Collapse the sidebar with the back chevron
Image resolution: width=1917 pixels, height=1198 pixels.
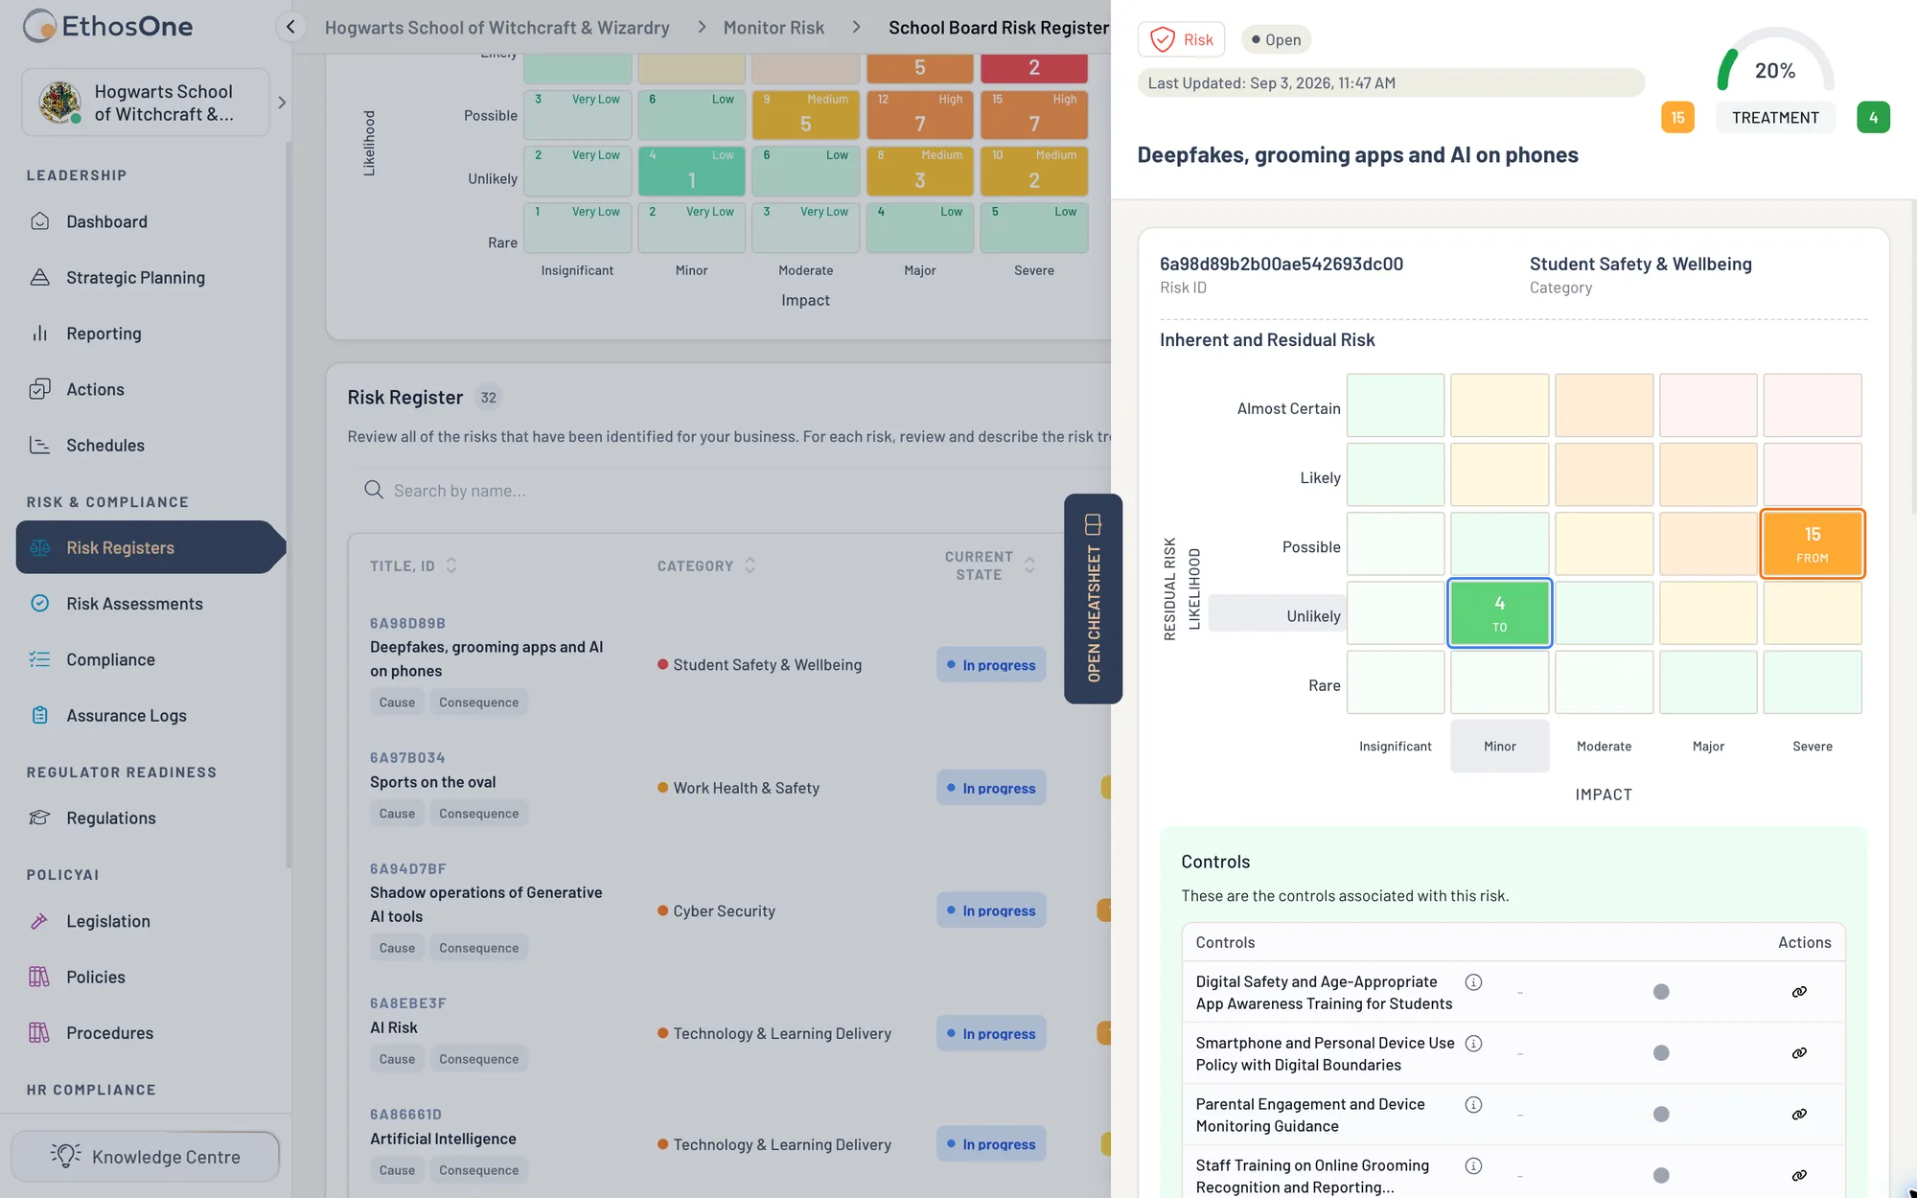291,27
